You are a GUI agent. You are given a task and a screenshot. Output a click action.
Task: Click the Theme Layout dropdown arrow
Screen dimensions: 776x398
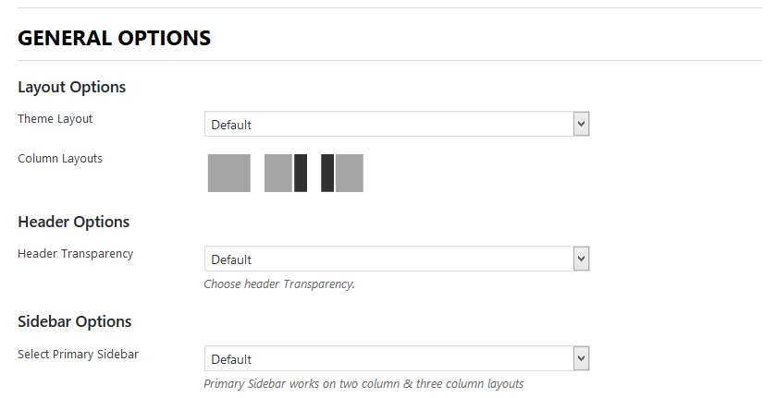coord(581,124)
